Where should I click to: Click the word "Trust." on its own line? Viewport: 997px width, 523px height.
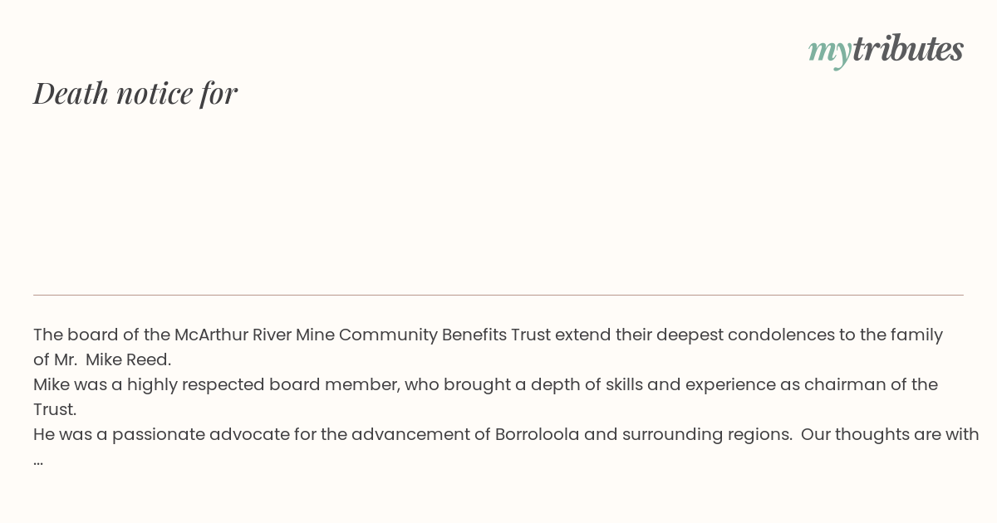coord(55,409)
